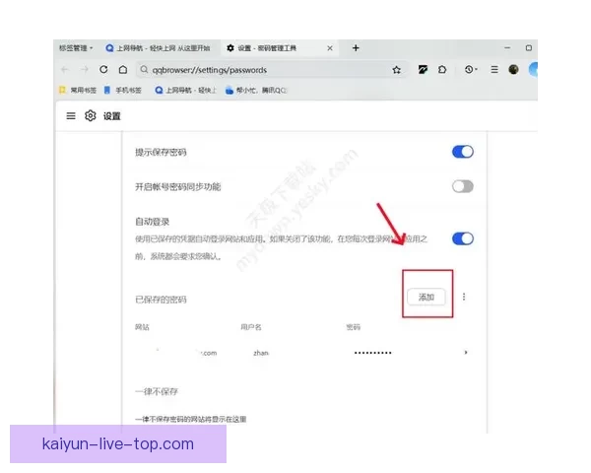
Task: Enable 开启帐号密码同步功能 switch
Action: click(x=463, y=186)
